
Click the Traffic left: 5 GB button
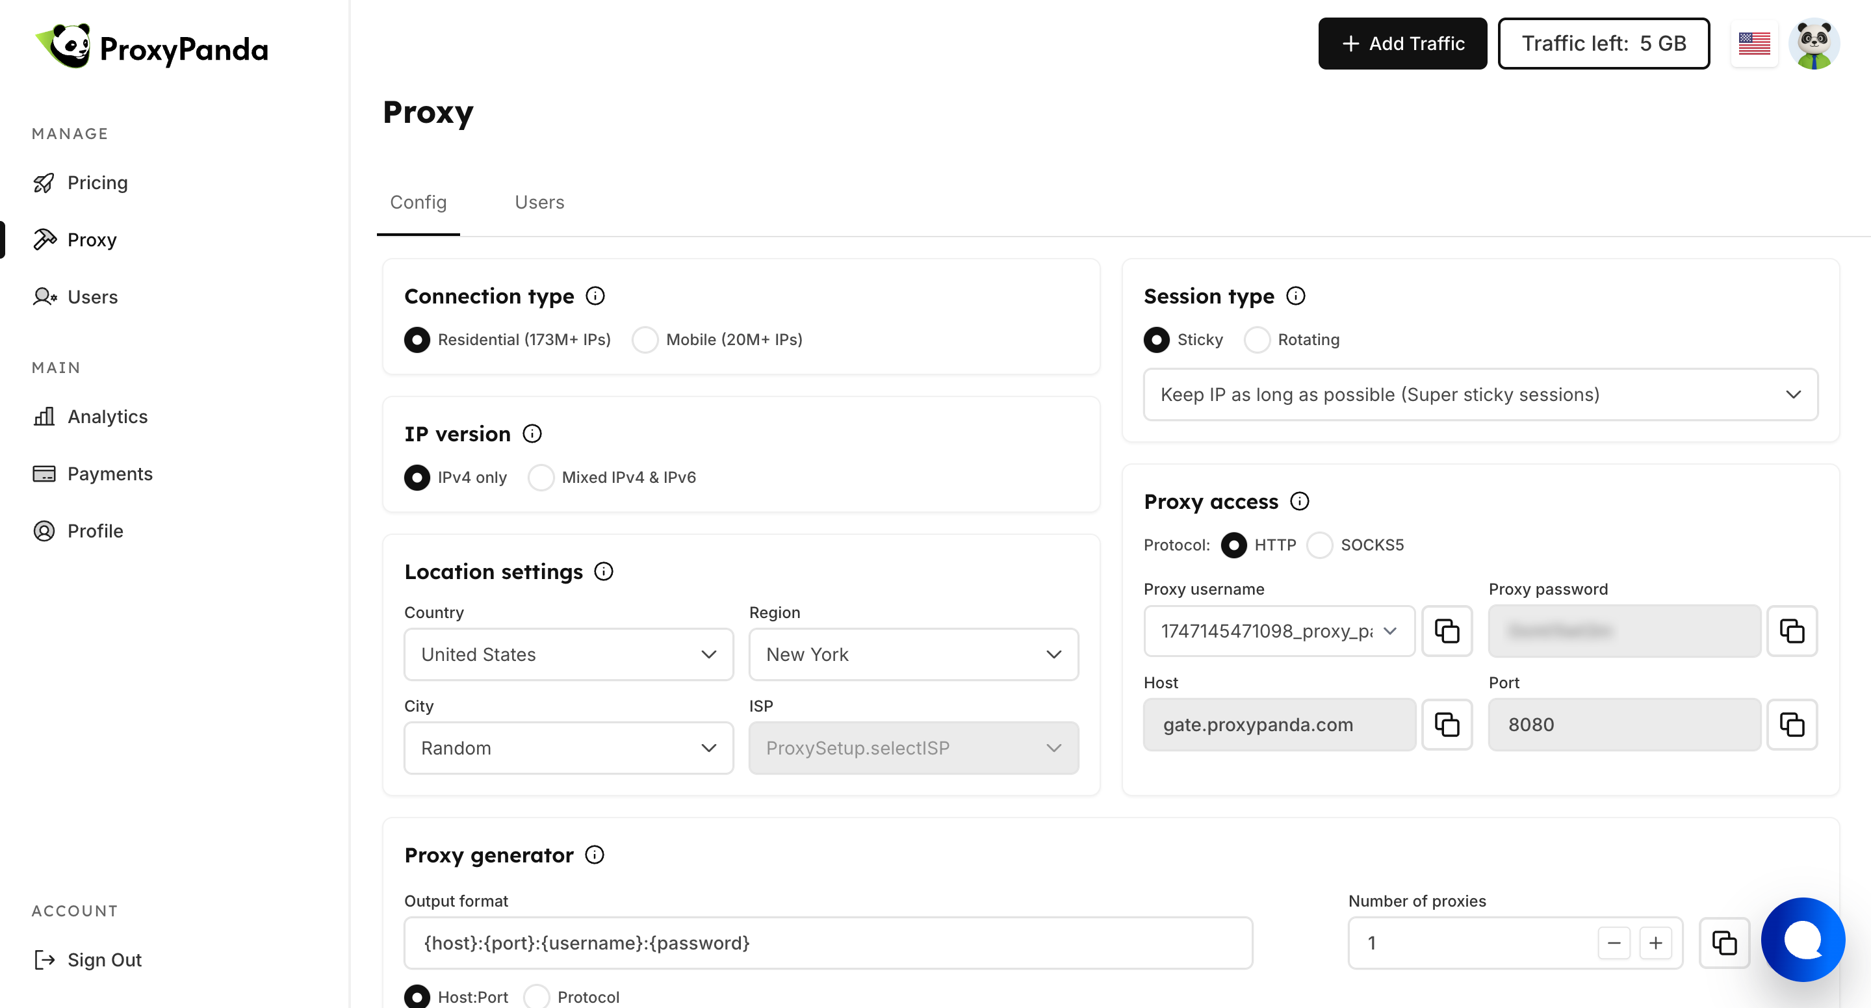pyautogui.click(x=1604, y=44)
